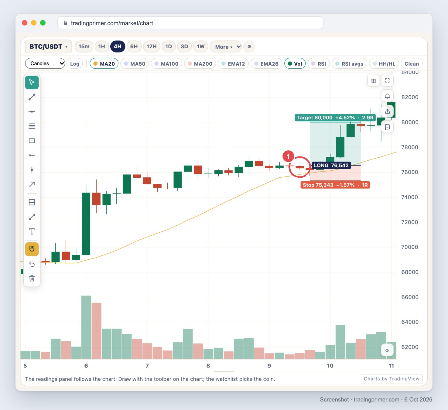The image size is (448, 410).
Task: Delete drawings with the trash icon
Action: (x=32, y=278)
